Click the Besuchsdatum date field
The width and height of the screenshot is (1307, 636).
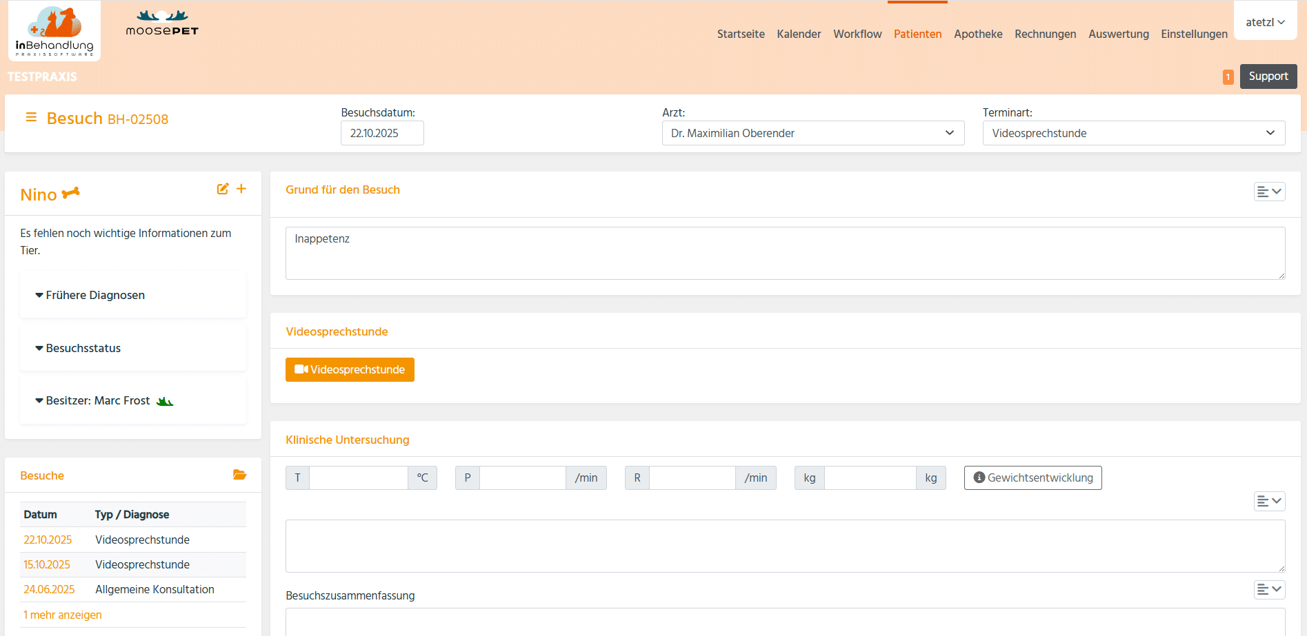coord(382,132)
